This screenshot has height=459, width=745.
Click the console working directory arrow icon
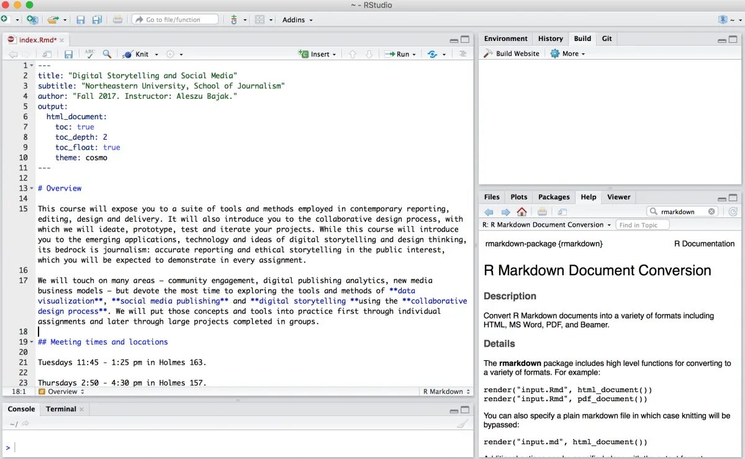[x=25, y=424]
